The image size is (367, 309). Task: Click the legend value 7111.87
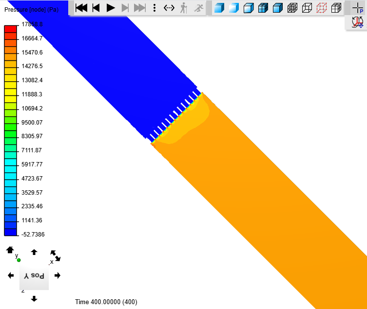[32, 150]
